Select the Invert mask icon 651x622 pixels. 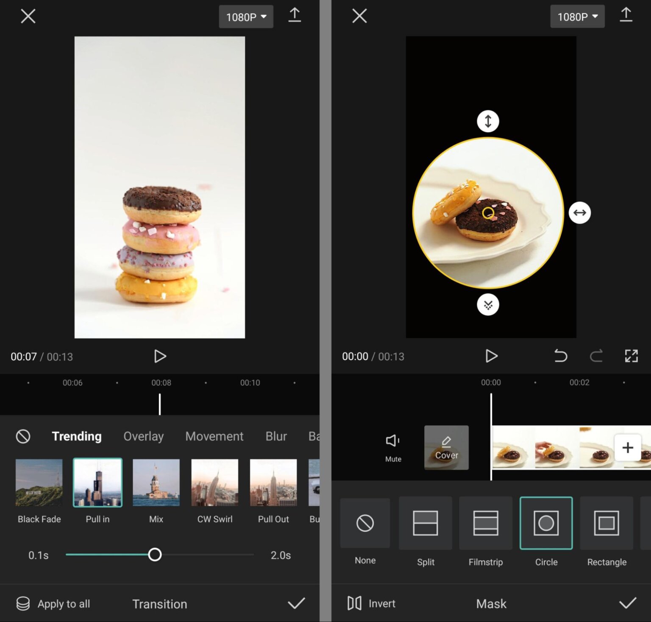pyautogui.click(x=354, y=603)
